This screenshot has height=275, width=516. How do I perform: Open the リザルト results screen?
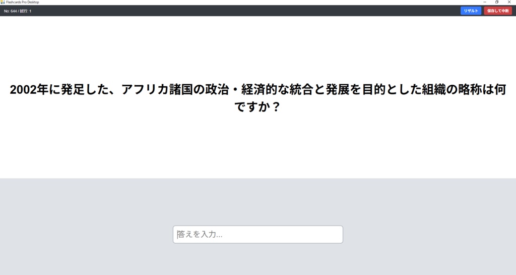(x=471, y=11)
